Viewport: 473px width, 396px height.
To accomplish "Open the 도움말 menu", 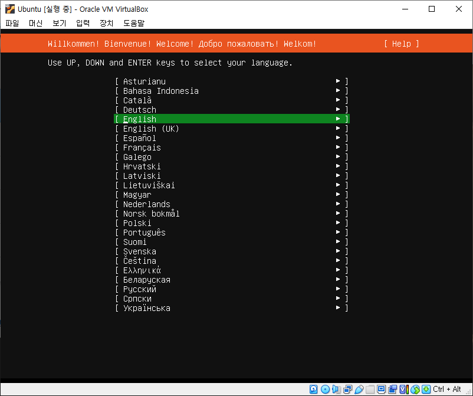I will pos(134,23).
